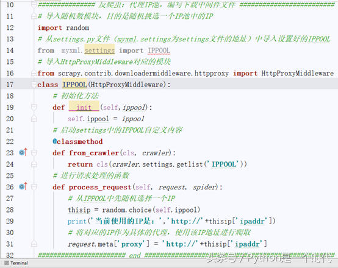Collapse process_request method fold on line 26

point(34,187)
